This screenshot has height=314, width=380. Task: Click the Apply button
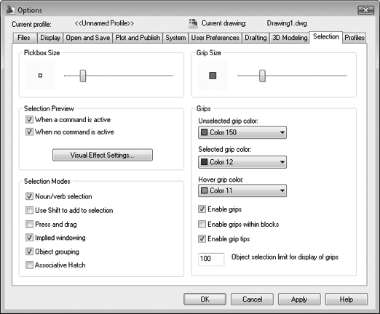[x=299, y=299]
